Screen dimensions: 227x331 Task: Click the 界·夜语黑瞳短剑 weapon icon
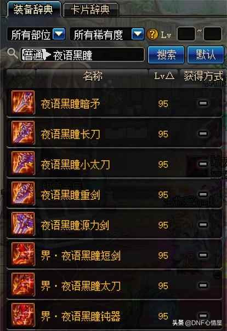[x=23, y=254]
